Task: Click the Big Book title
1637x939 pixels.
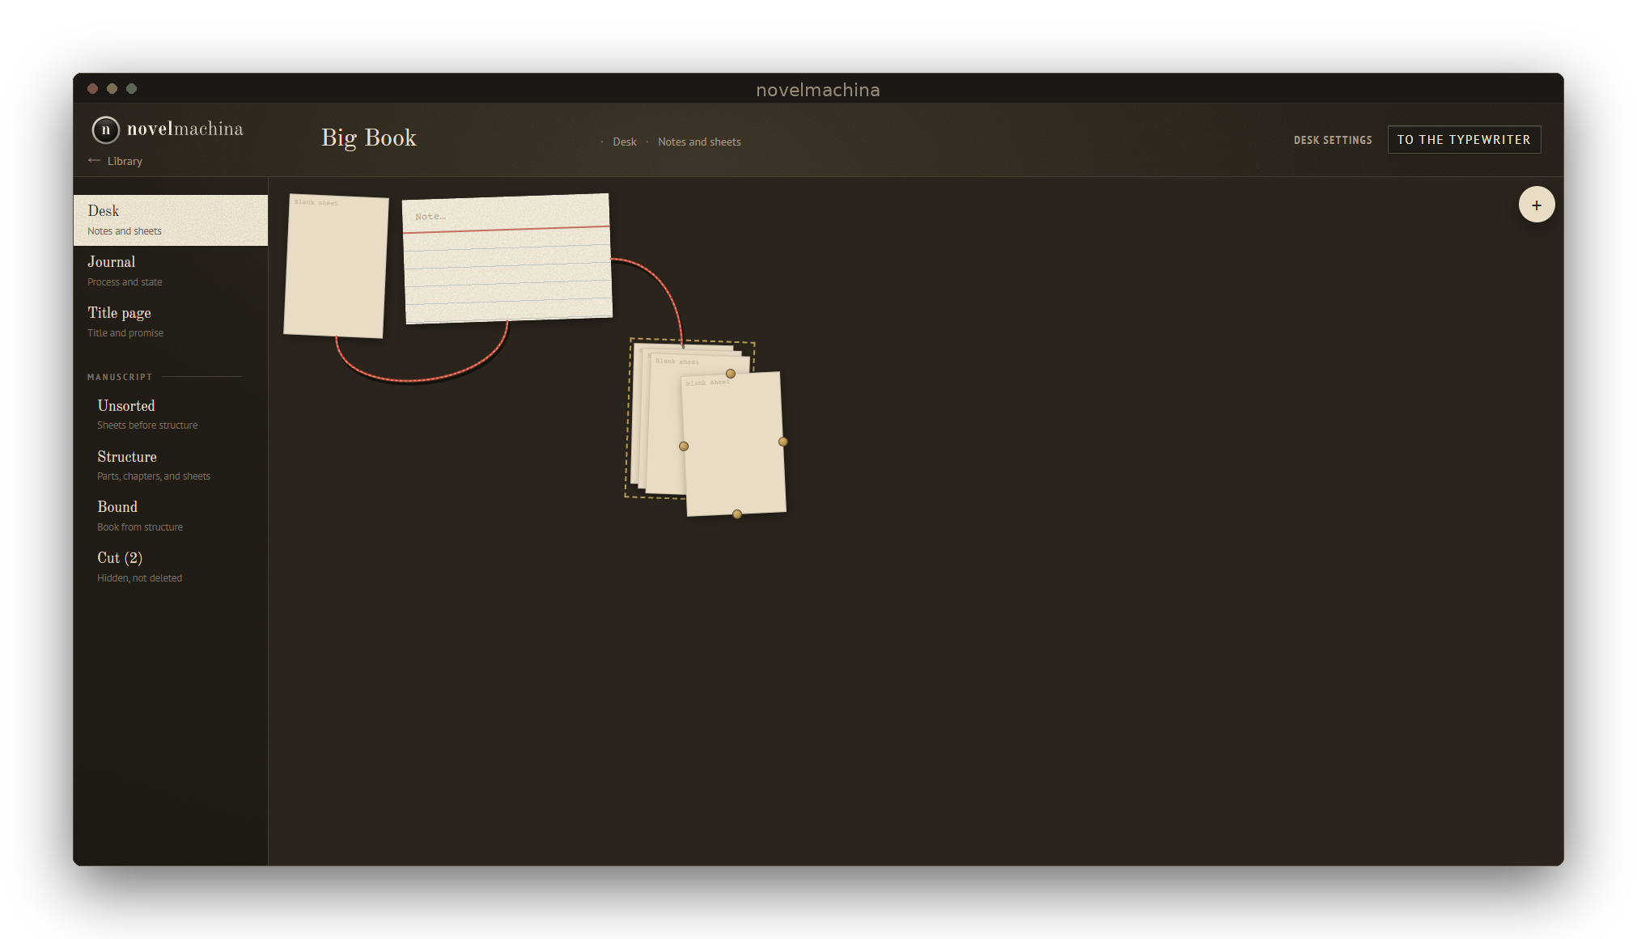Action: (x=368, y=138)
